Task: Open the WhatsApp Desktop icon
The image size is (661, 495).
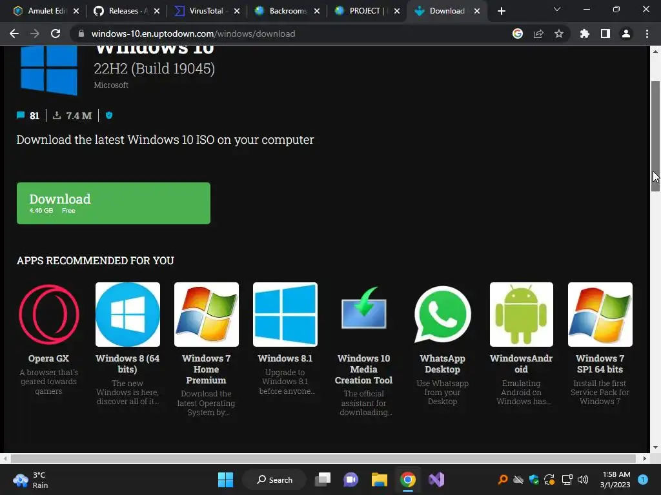Action: (x=443, y=315)
